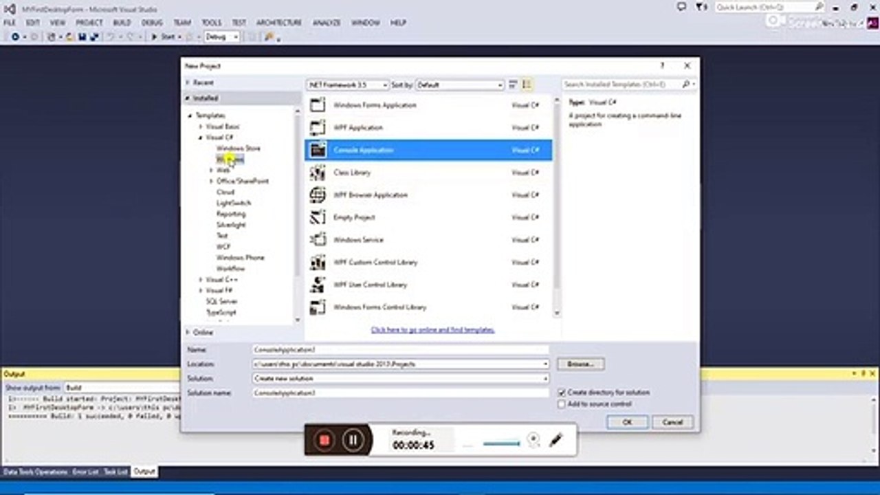
Task: Click the Visual Studio logo in title bar
Action: point(10,9)
